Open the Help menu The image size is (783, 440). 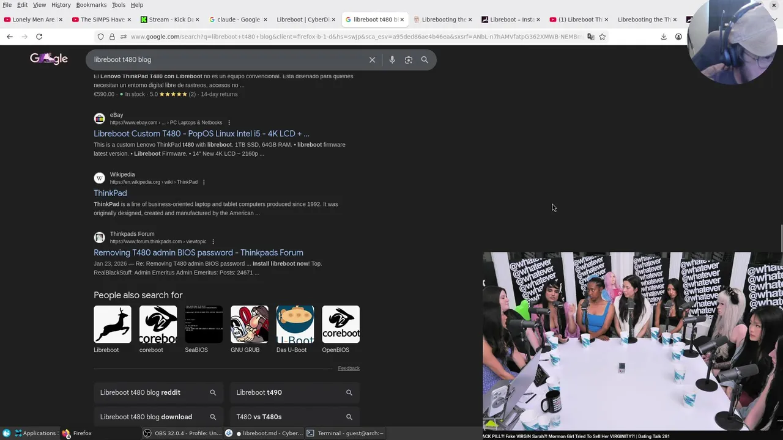(x=137, y=5)
